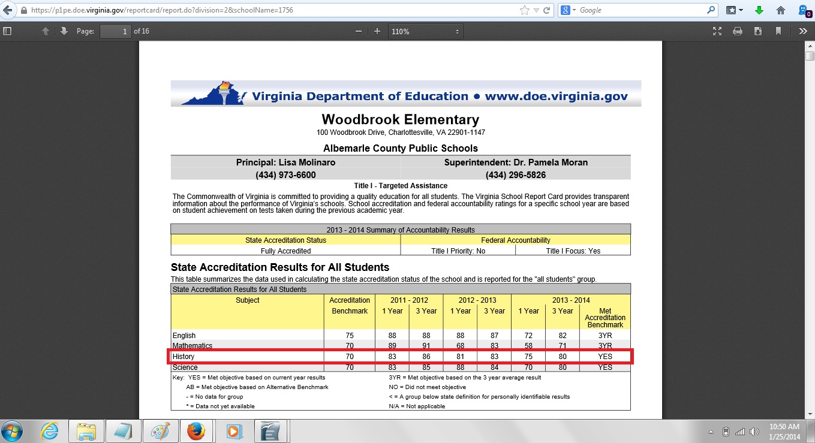Click the Woodbrook Elementary heading

400,119
